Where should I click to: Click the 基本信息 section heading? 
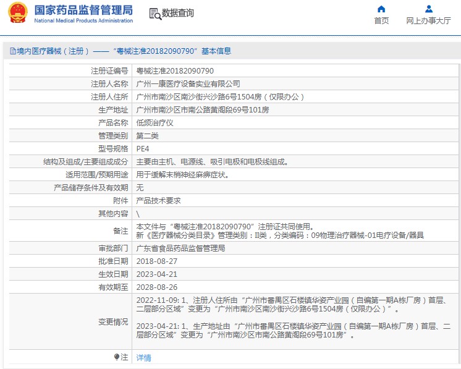coord(216,51)
